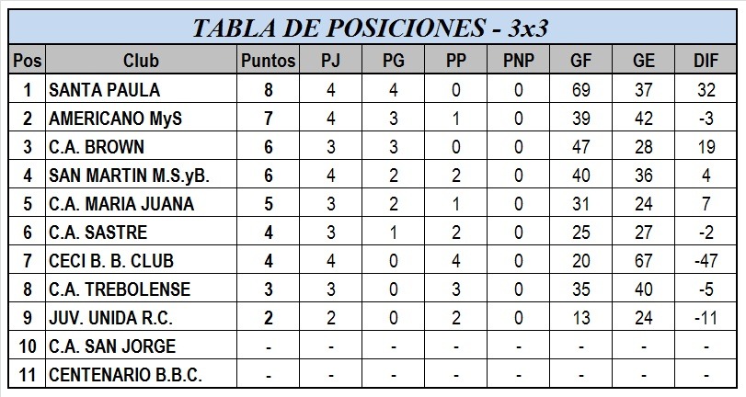Click the PNP column header
The image size is (746, 397).
518,61
